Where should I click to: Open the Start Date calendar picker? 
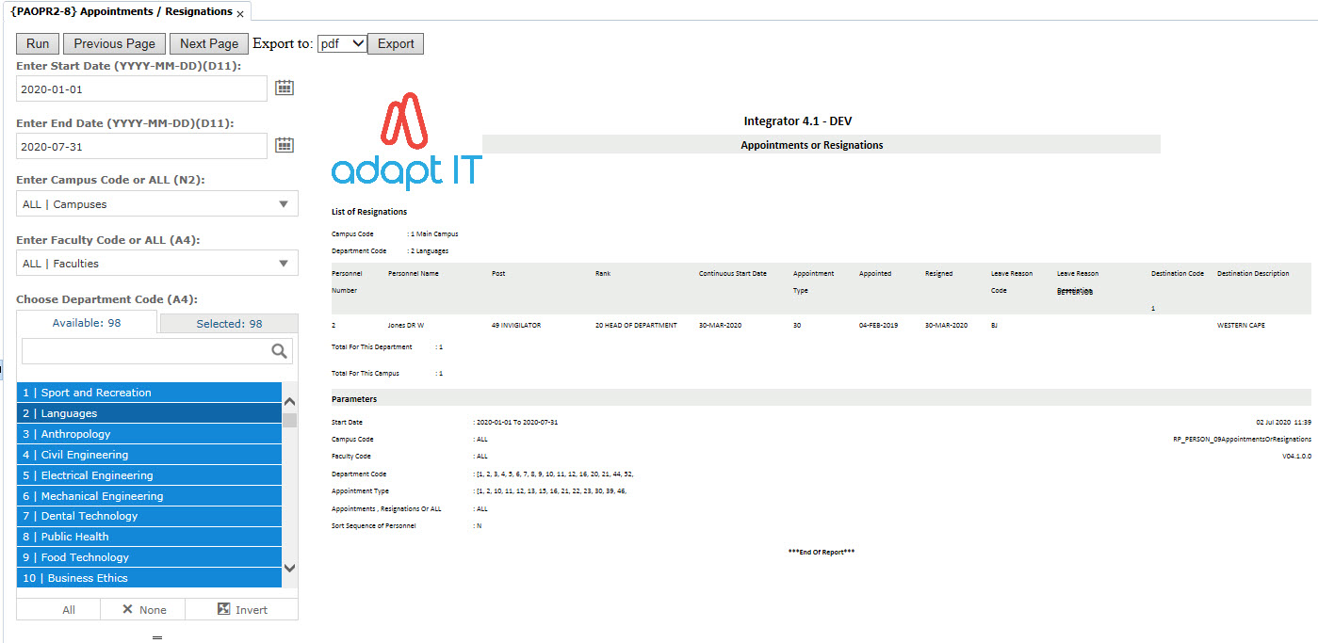point(285,88)
